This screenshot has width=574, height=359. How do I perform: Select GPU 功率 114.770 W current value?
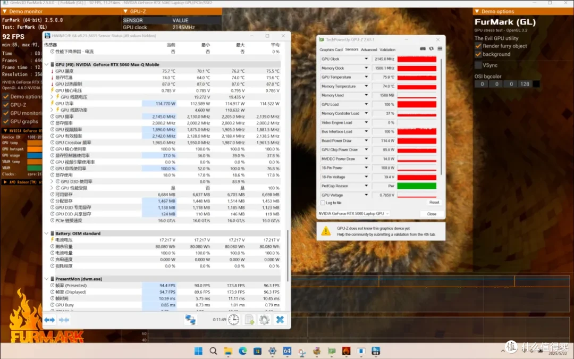click(x=165, y=104)
